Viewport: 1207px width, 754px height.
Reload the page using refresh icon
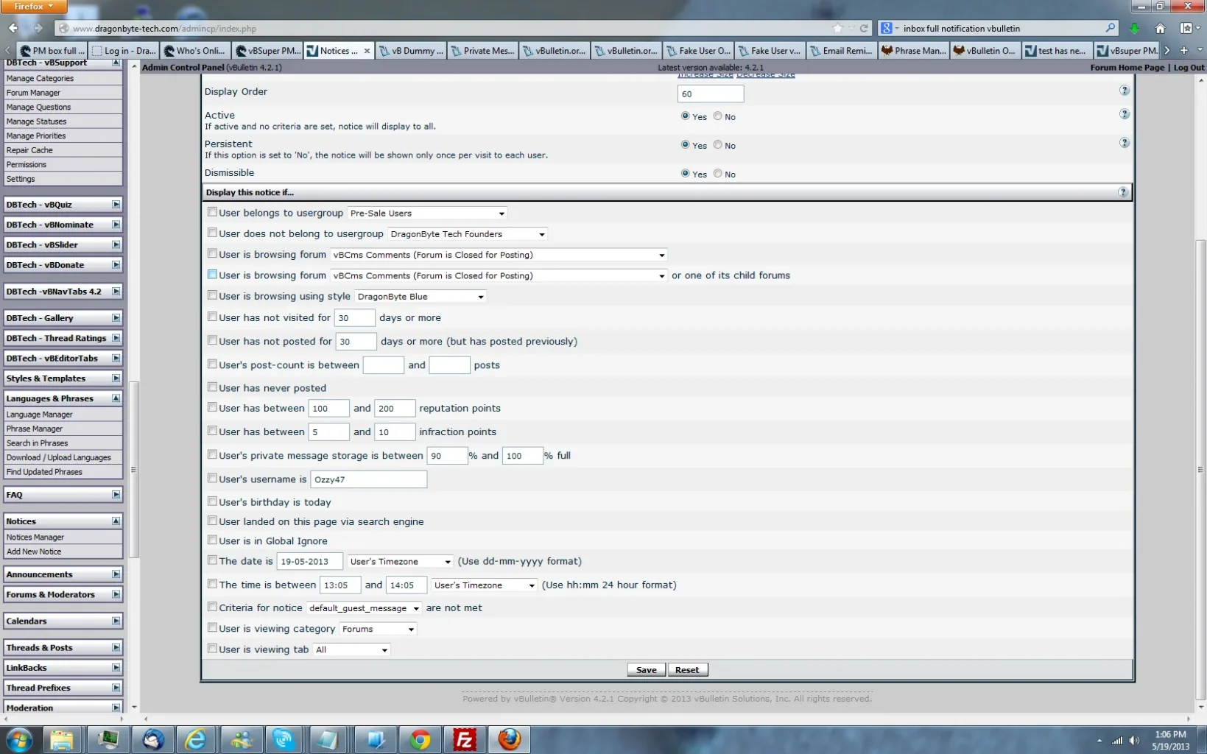tap(864, 28)
